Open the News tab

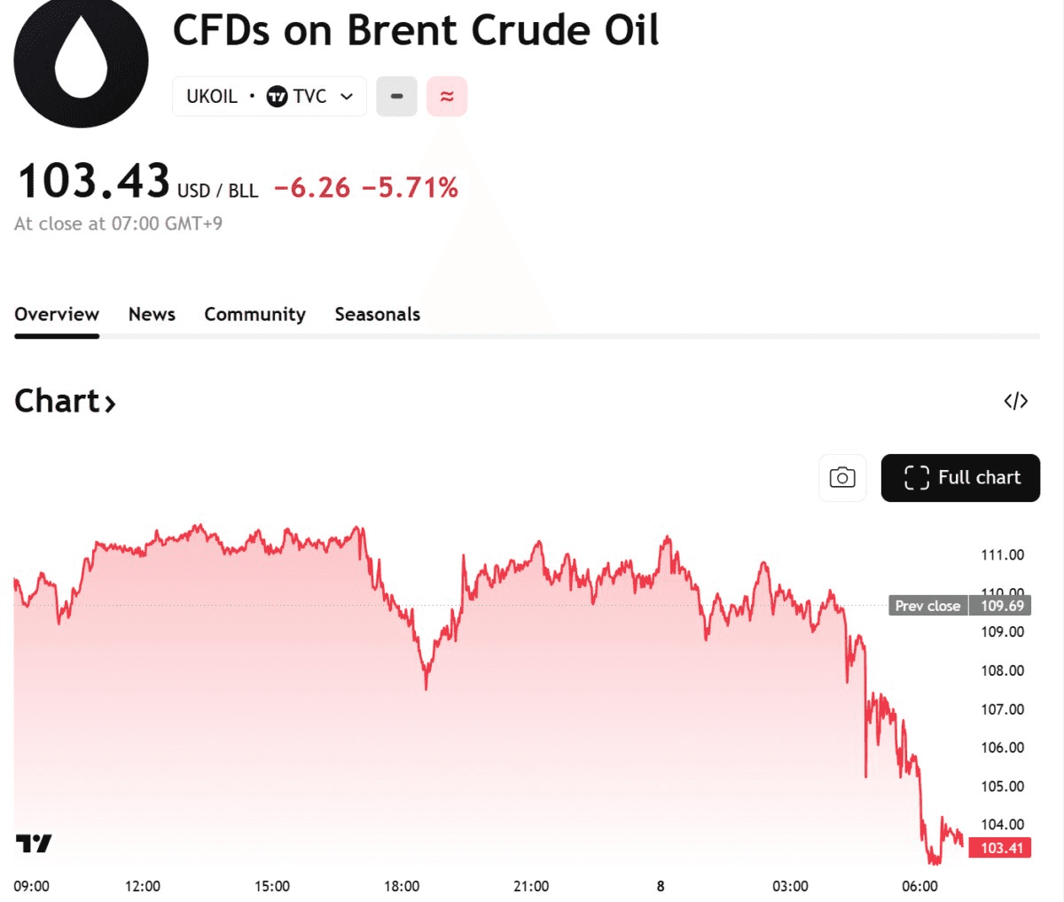pos(152,314)
